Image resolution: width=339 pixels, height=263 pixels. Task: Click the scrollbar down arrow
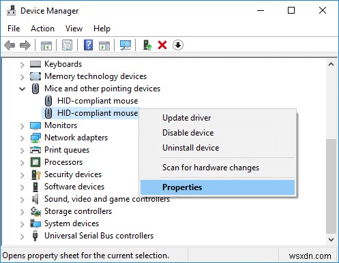[331, 239]
